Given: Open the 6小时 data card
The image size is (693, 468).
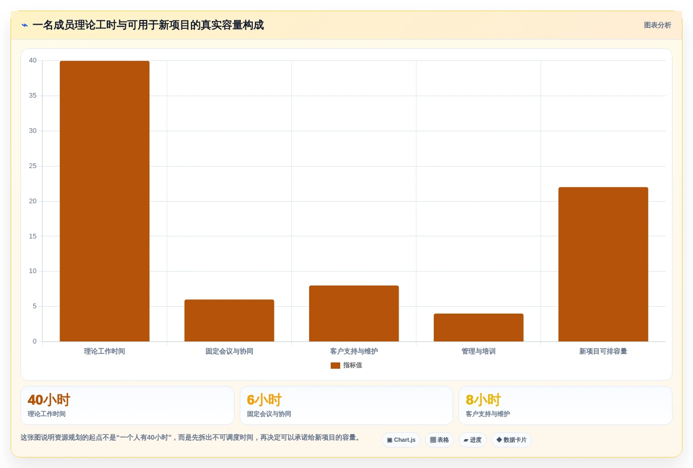Looking at the screenshot, I should [x=346, y=405].
